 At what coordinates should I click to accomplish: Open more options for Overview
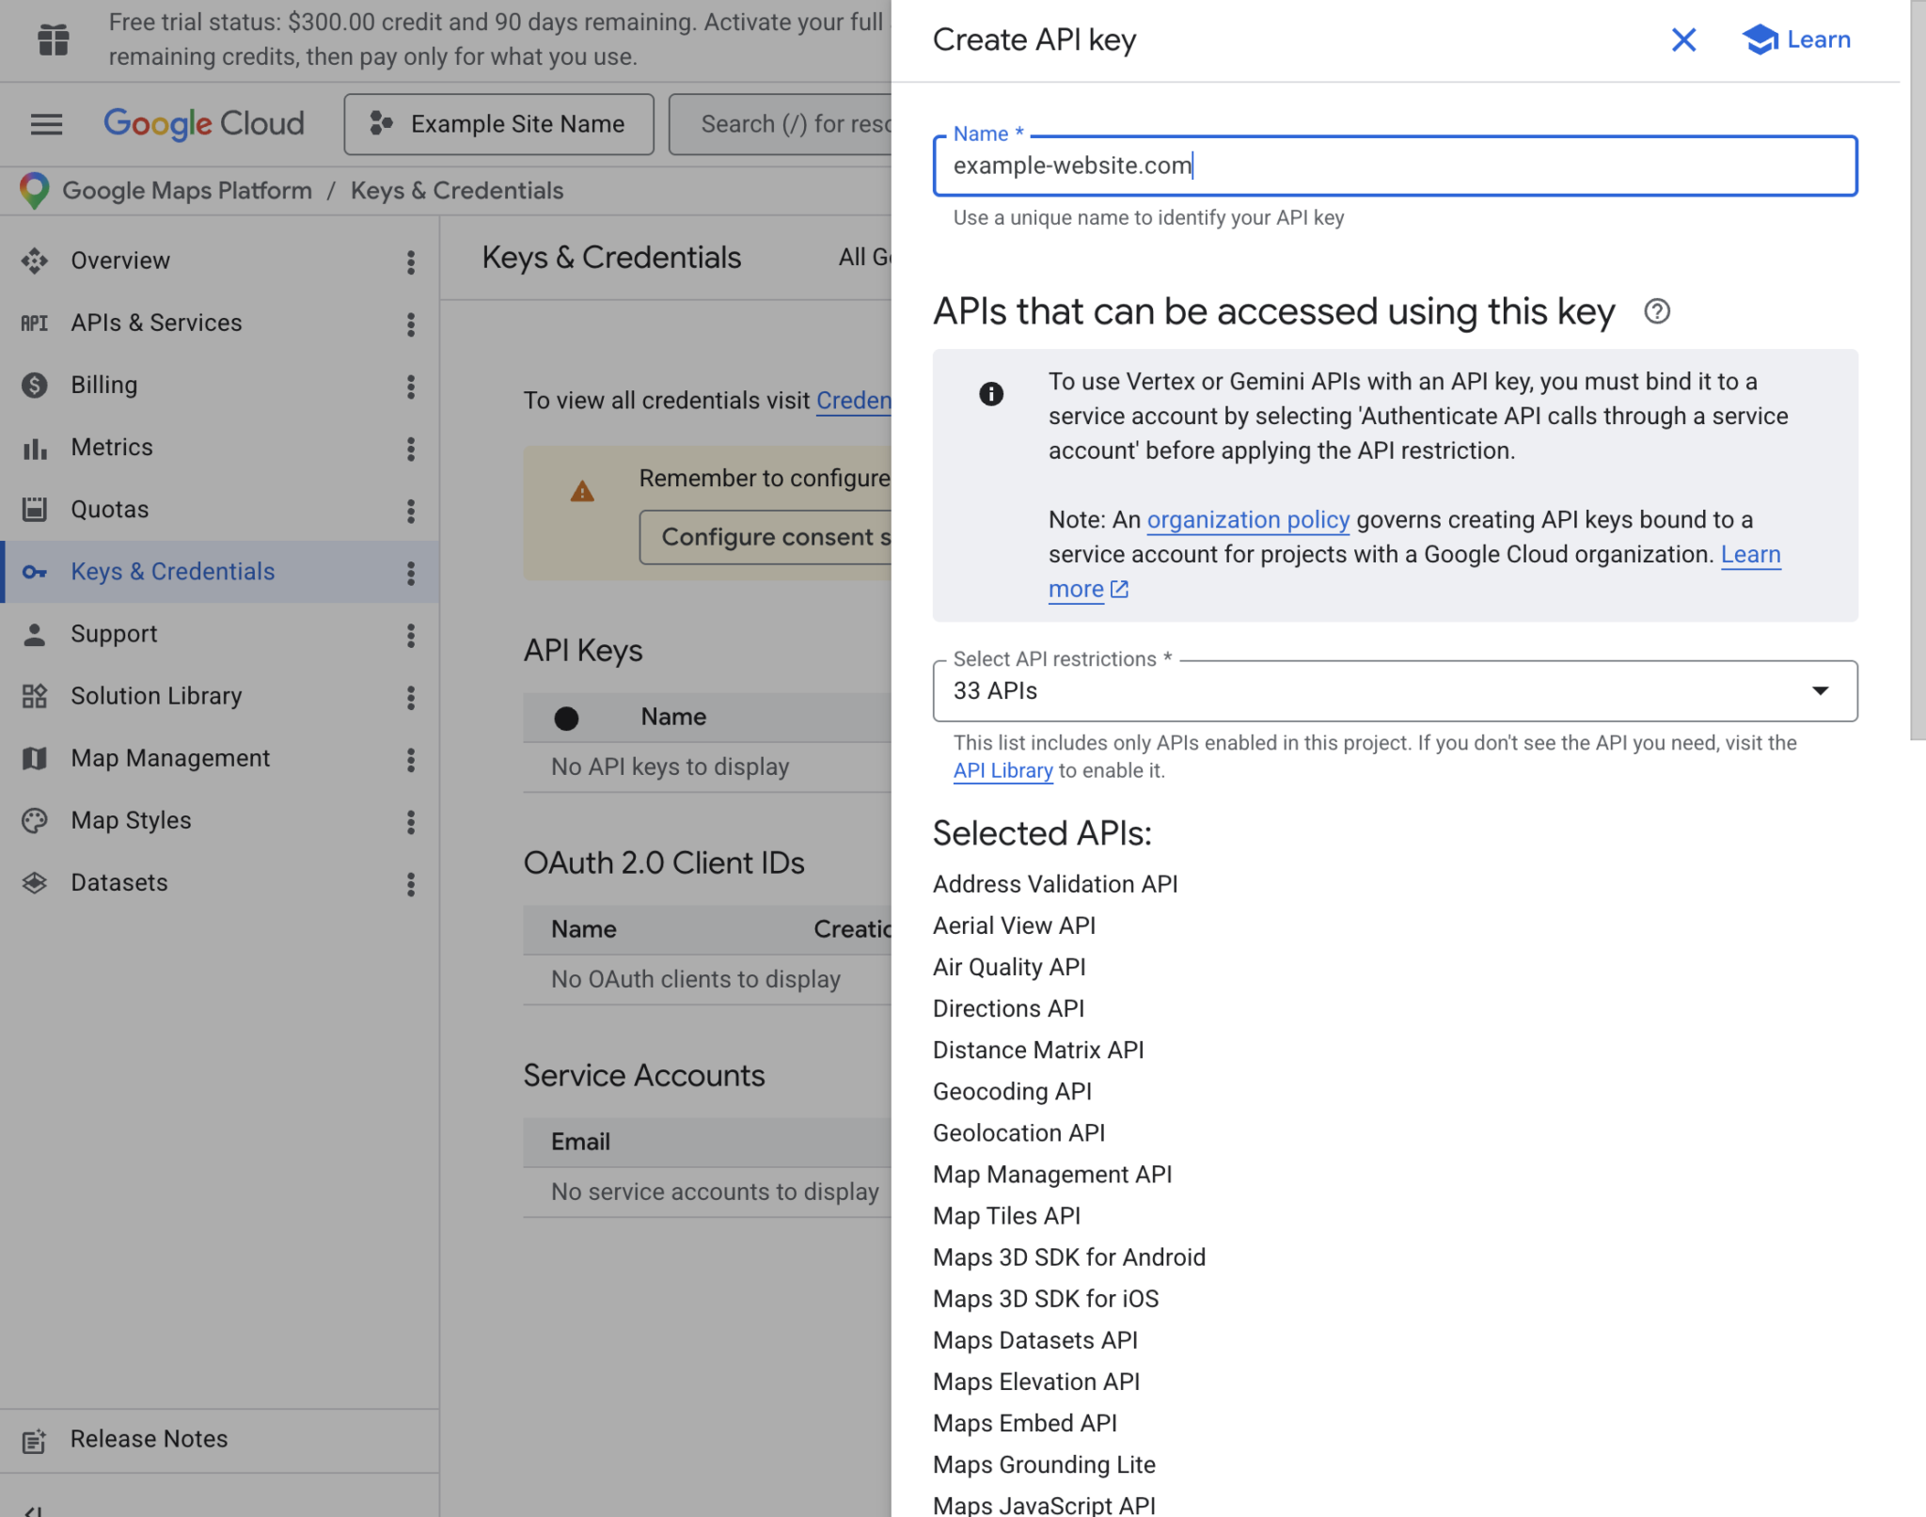411,262
